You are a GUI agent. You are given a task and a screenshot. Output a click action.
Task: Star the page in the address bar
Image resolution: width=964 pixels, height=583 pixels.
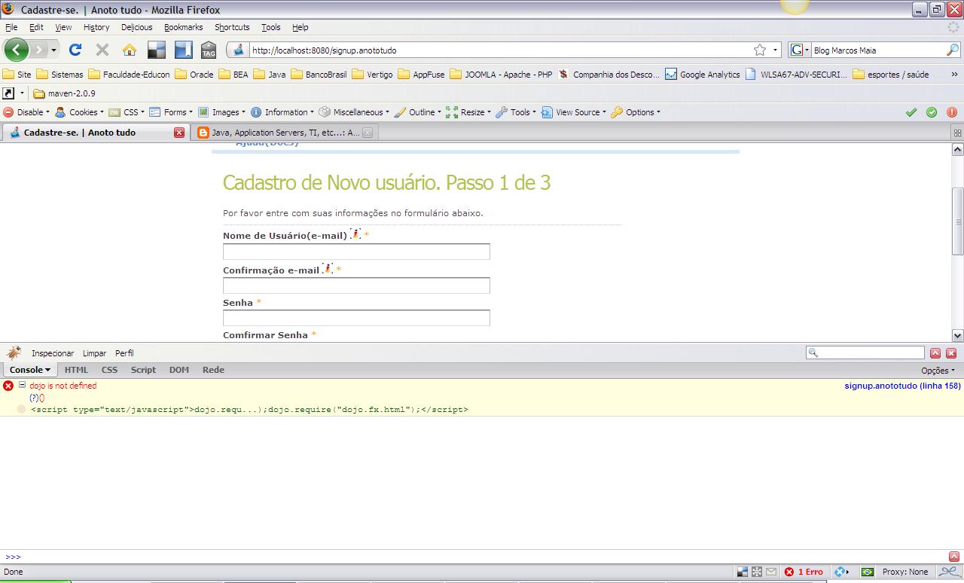point(760,50)
